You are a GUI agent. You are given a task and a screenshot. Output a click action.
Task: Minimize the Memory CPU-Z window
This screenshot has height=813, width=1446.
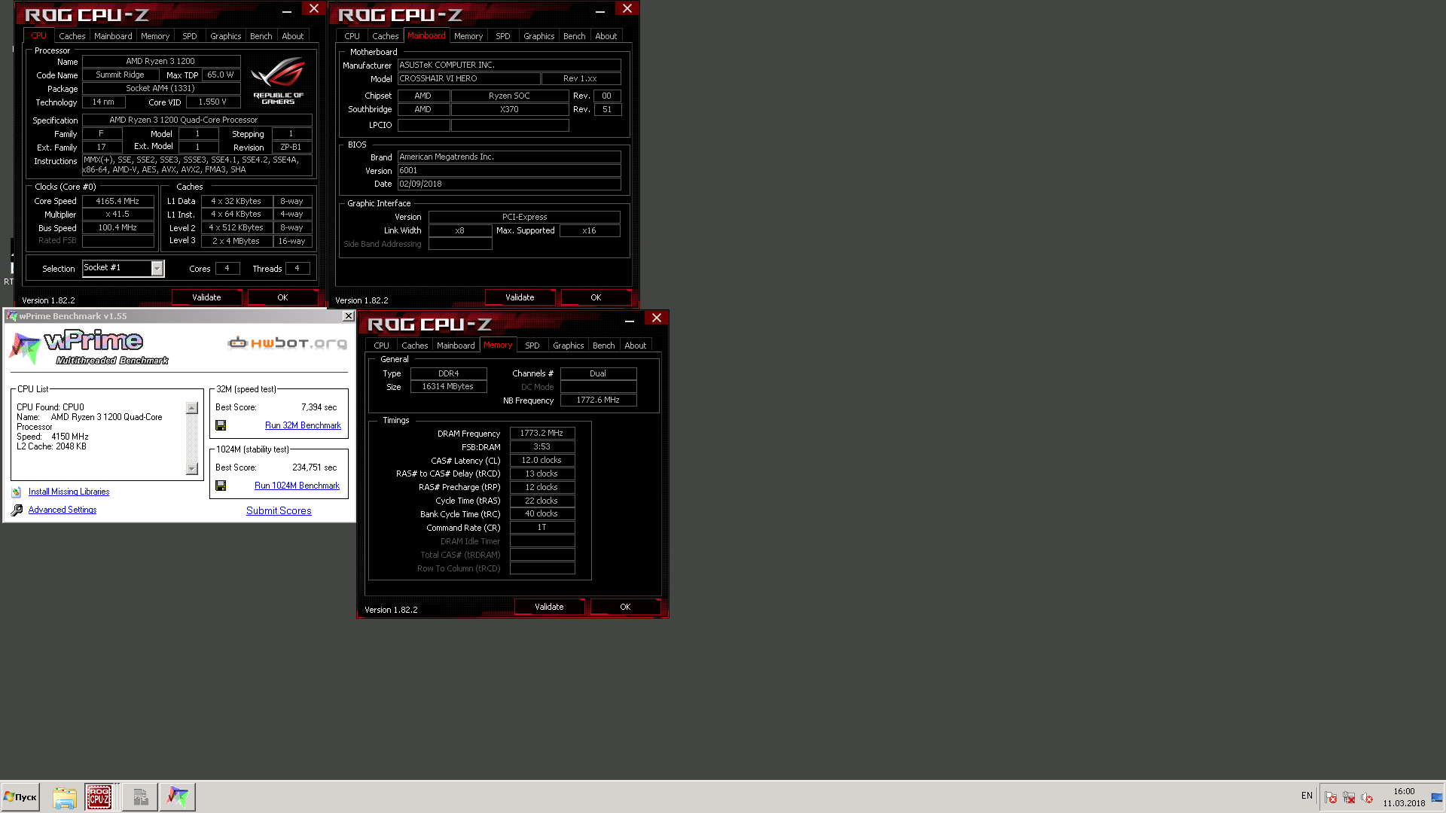click(630, 320)
